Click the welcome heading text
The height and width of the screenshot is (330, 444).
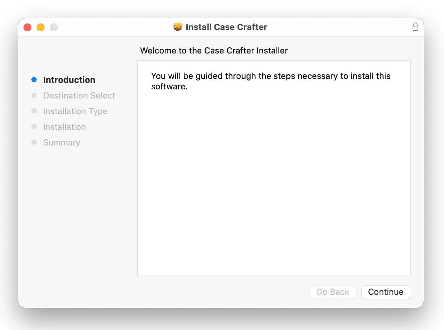tap(214, 51)
